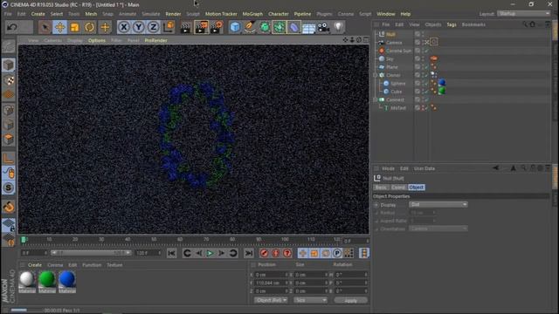
Task: Click the Coordinate System icon
Action: (169, 27)
